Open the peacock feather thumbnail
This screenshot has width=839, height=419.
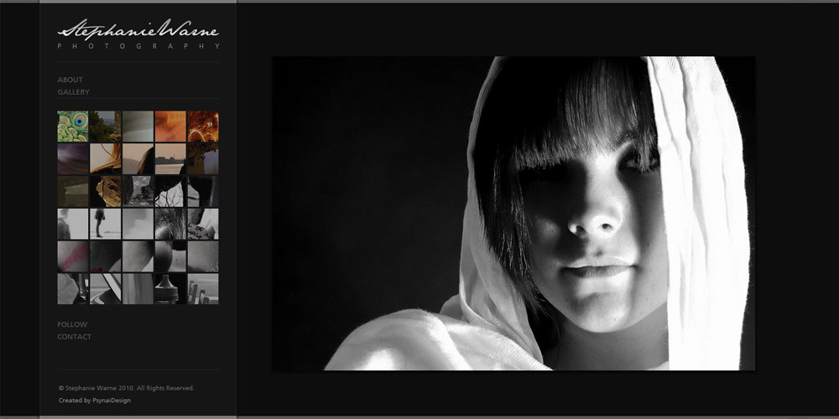click(x=72, y=127)
